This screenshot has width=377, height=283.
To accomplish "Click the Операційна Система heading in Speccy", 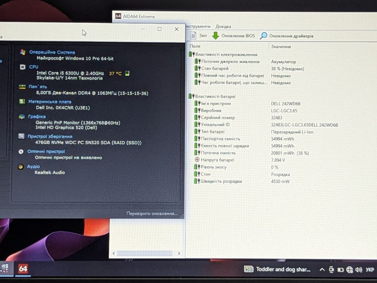I will pyautogui.click(x=52, y=52).
